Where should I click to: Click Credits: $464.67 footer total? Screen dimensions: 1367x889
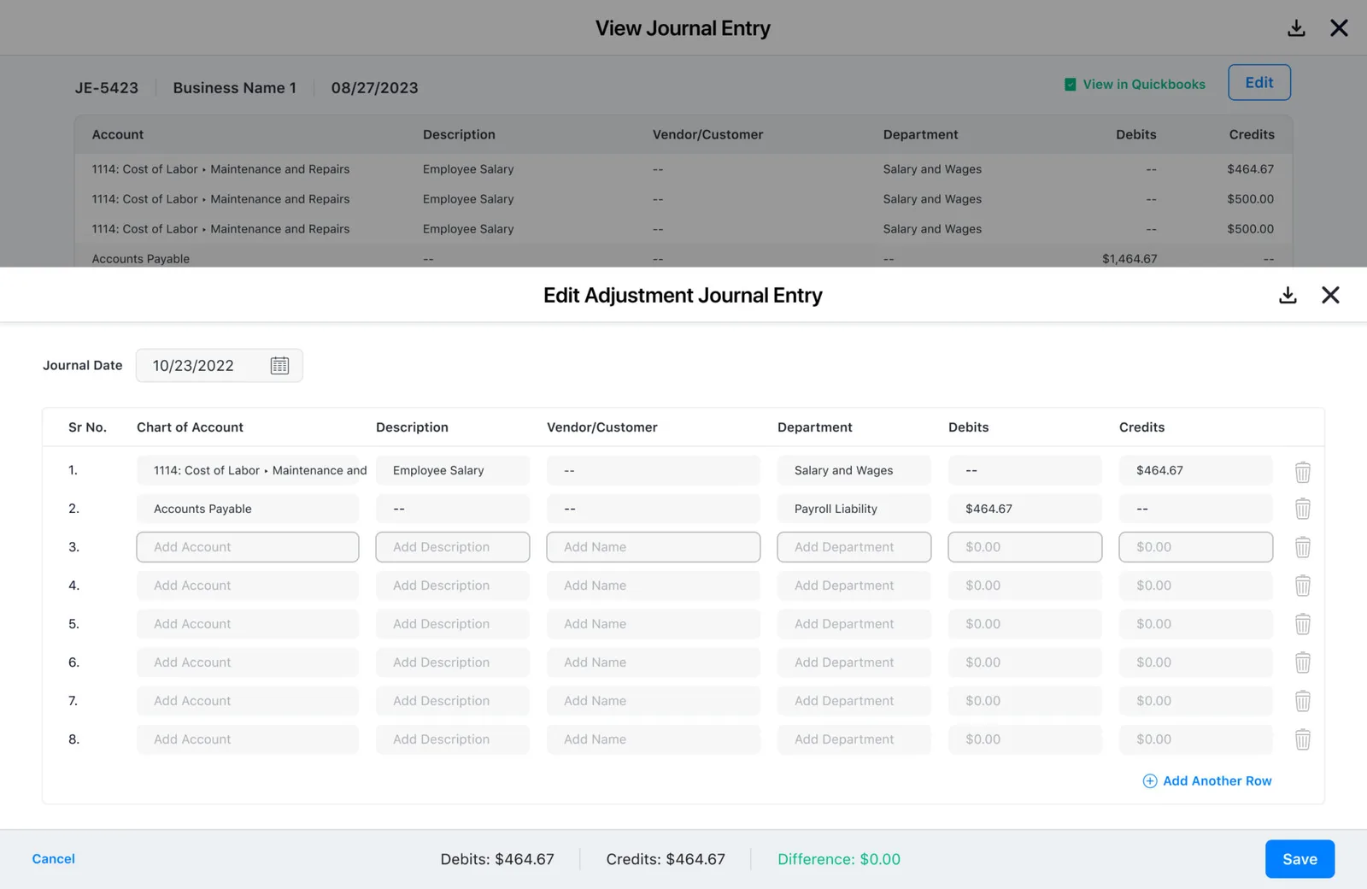(x=666, y=859)
